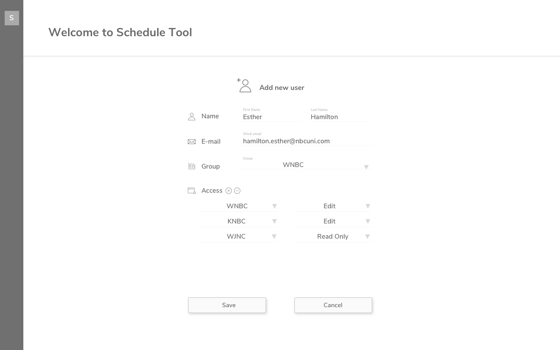Open the Group dropdown showing WNBC
Viewport: 560px width, 350px height.
[x=306, y=165]
